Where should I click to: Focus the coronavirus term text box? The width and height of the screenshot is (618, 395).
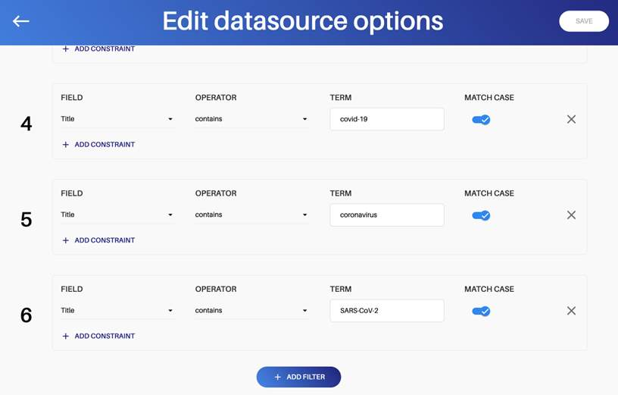386,215
